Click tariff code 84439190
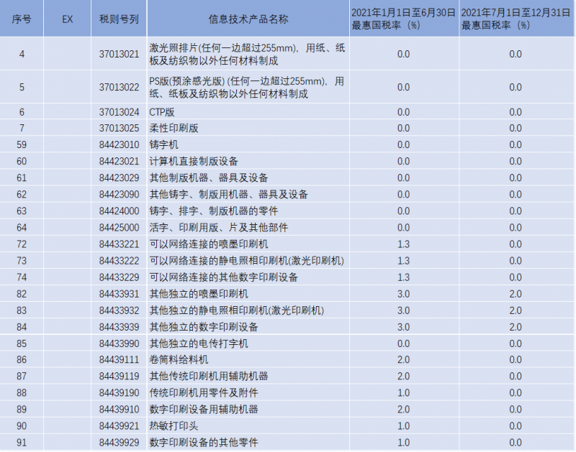576x452 pixels. point(118,393)
